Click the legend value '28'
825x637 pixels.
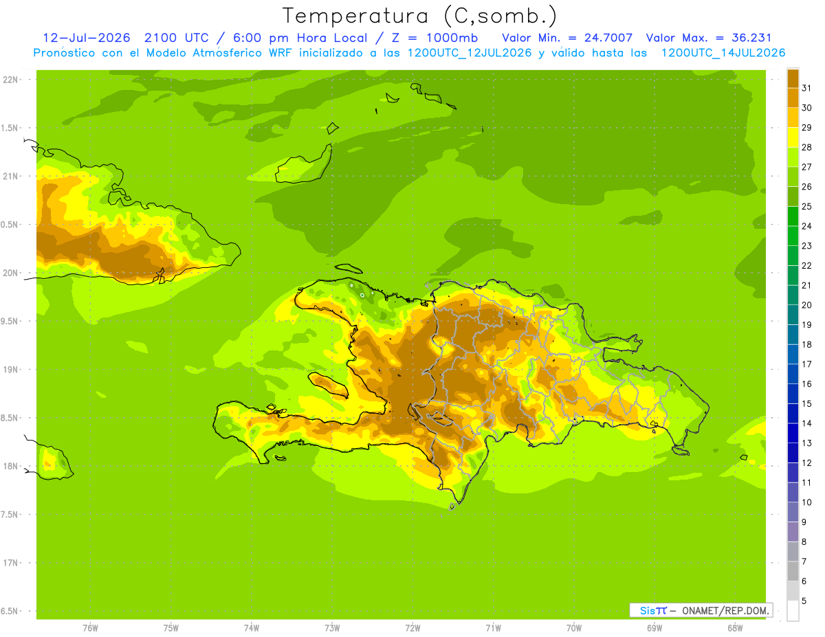coord(807,147)
